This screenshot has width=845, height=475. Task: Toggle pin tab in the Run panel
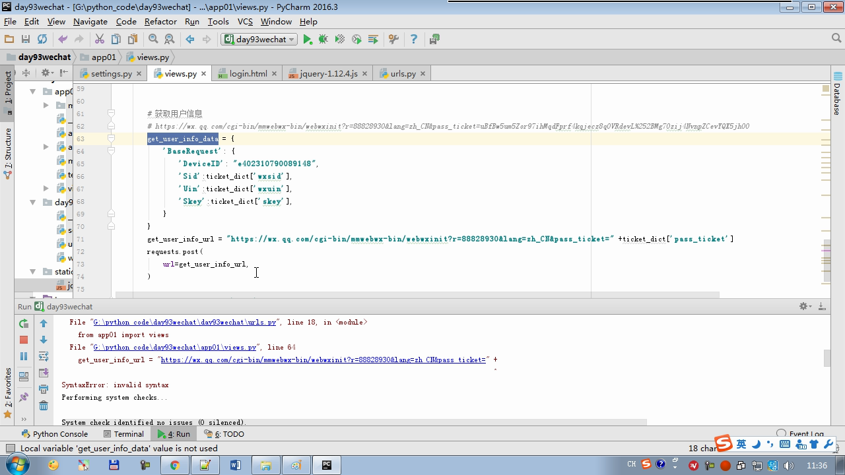(24, 397)
